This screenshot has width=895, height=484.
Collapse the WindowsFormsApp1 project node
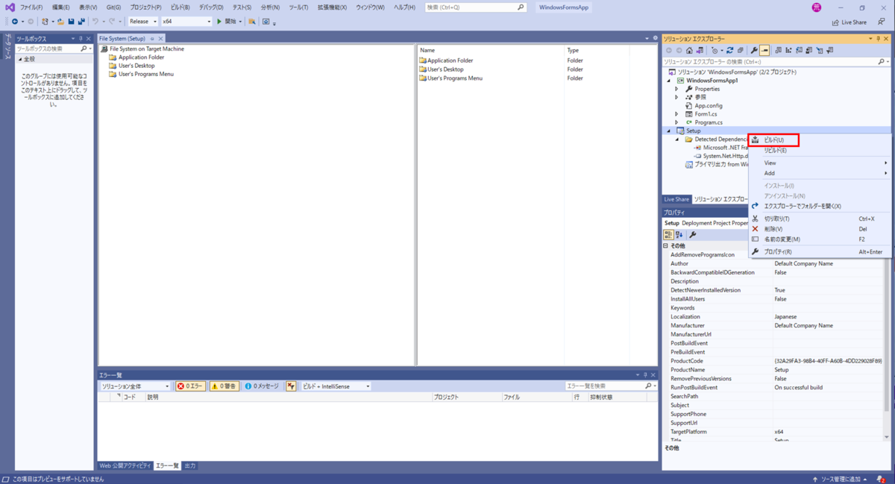pyautogui.click(x=669, y=81)
